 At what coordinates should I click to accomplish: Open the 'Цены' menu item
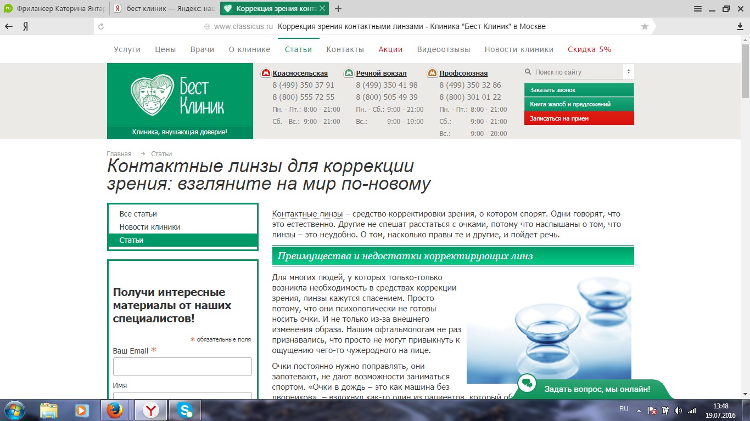click(165, 49)
